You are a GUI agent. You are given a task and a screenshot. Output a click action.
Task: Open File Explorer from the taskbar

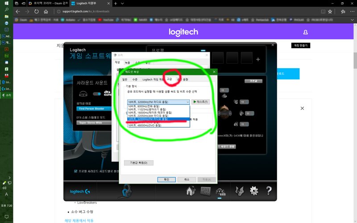[6, 17]
